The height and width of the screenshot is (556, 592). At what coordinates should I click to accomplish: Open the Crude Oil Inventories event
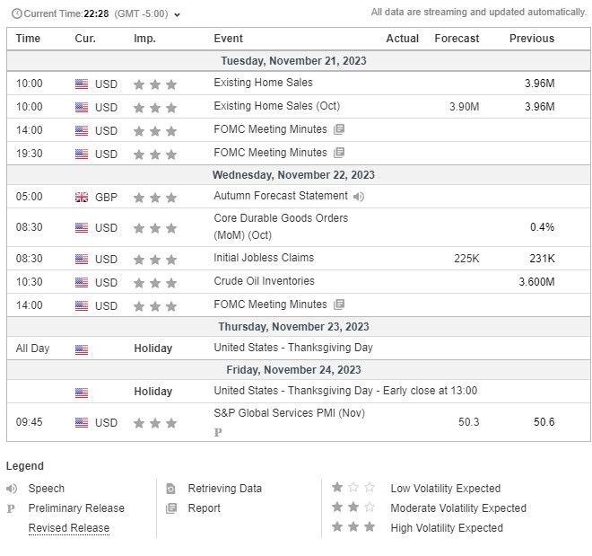click(x=264, y=281)
